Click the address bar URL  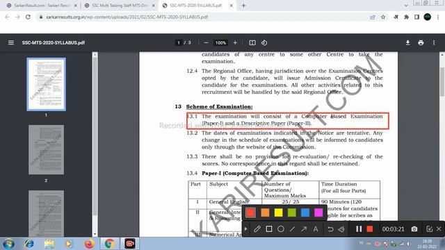tap(127, 17)
